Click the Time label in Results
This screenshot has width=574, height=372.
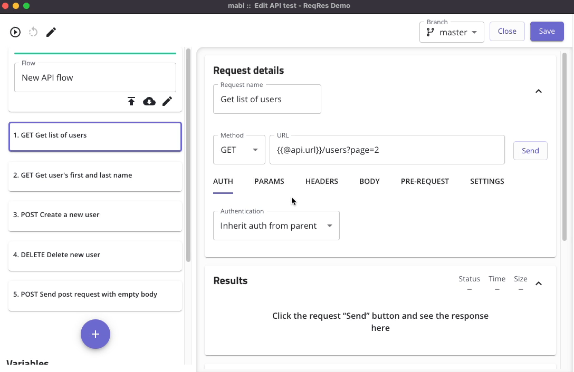click(x=497, y=279)
